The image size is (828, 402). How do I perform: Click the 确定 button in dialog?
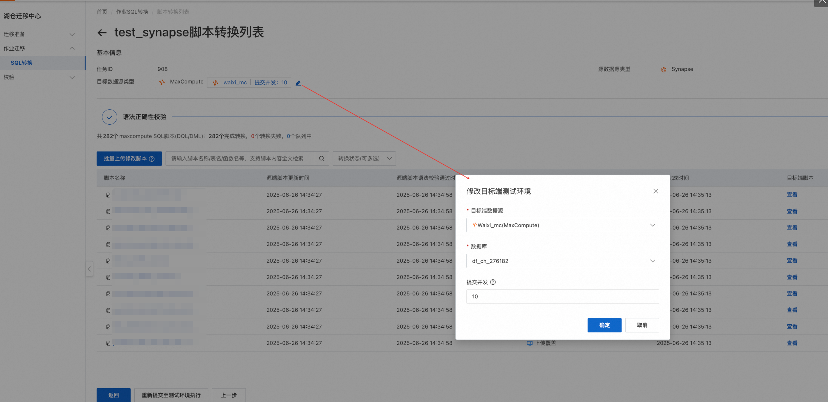(604, 325)
